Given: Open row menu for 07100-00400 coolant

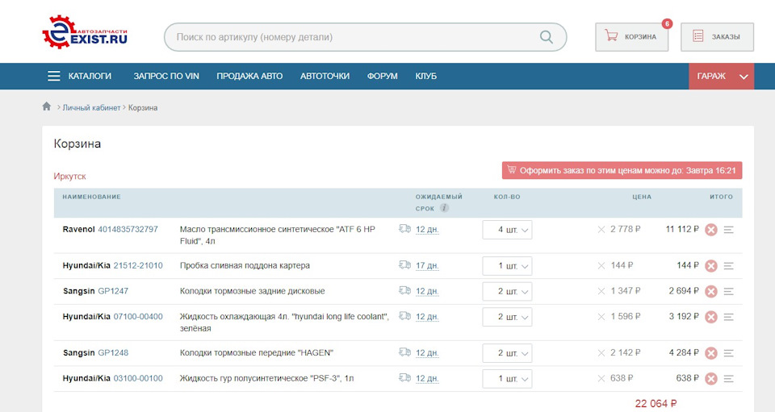Looking at the screenshot, I should click(x=728, y=317).
